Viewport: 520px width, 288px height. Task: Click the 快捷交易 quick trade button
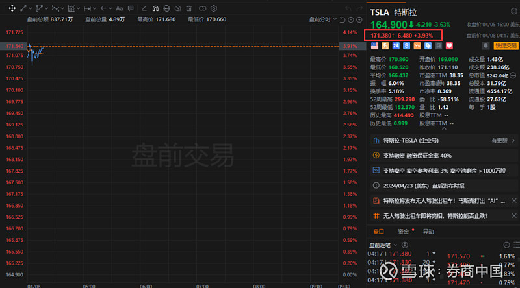click(x=506, y=45)
